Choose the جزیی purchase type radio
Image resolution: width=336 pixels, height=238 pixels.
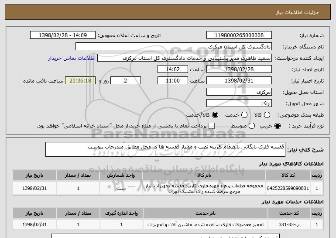(278, 126)
